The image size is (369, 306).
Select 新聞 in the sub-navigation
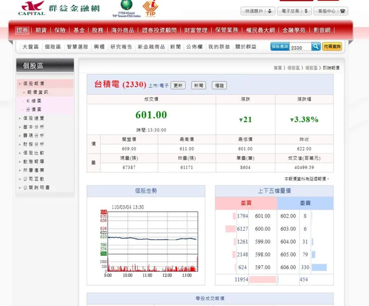click(x=176, y=47)
